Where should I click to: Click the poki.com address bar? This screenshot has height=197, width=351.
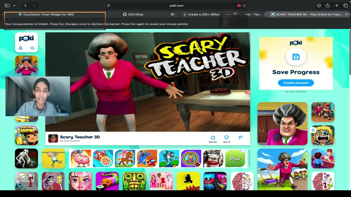[x=176, y=5]
